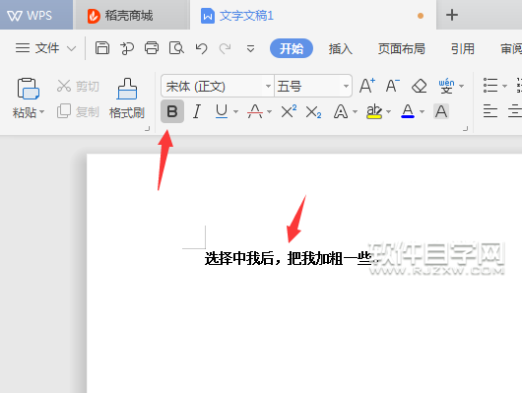Click the Export to PDF icon

pos(127,48)
